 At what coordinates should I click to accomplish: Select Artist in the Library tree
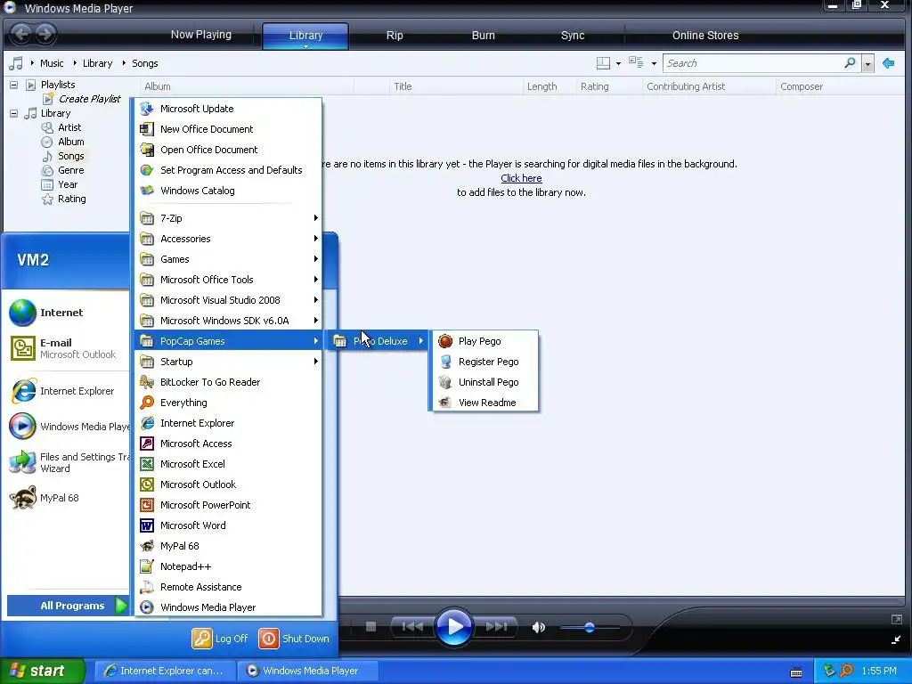(69, 127)
